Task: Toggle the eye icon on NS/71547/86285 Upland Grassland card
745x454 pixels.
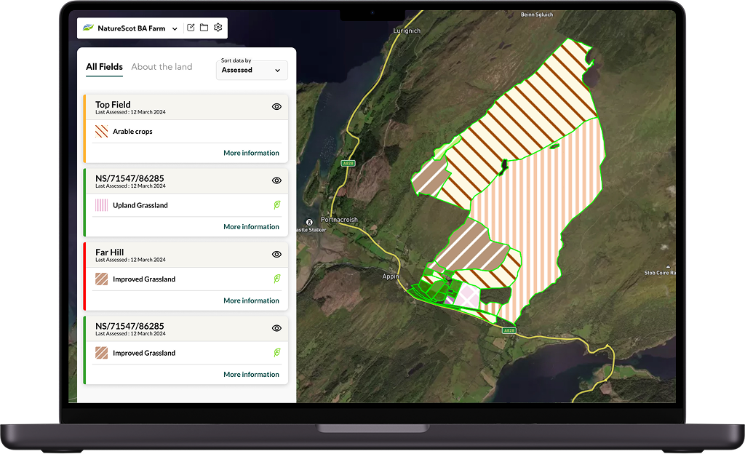Action: (276, 180)
